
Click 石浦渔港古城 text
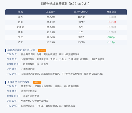(28, 69)
